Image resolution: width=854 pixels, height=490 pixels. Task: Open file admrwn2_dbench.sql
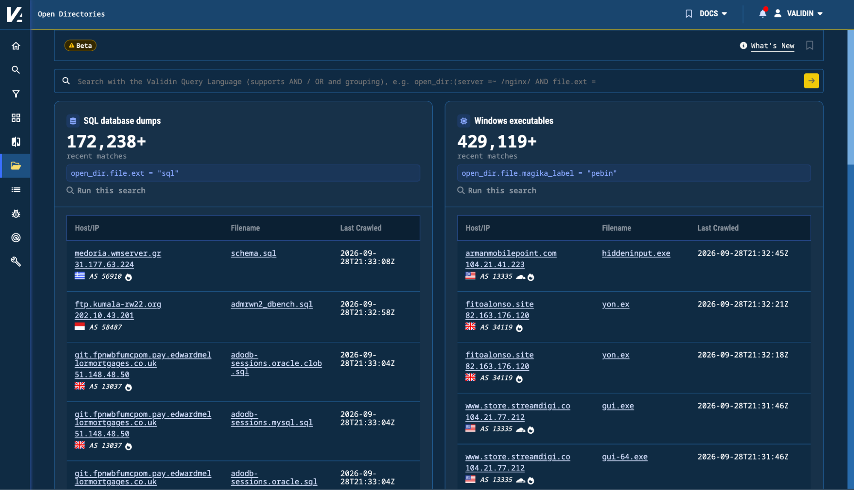click(x=272, y=304)
